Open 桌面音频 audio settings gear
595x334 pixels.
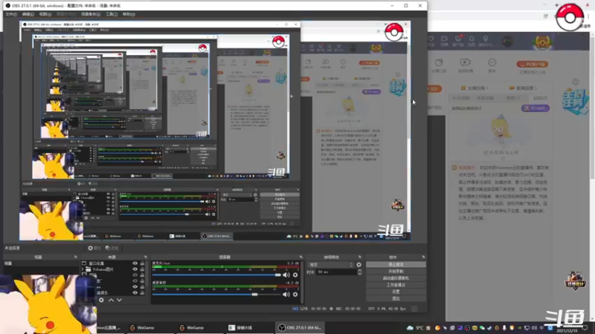(x=295, y=294)
